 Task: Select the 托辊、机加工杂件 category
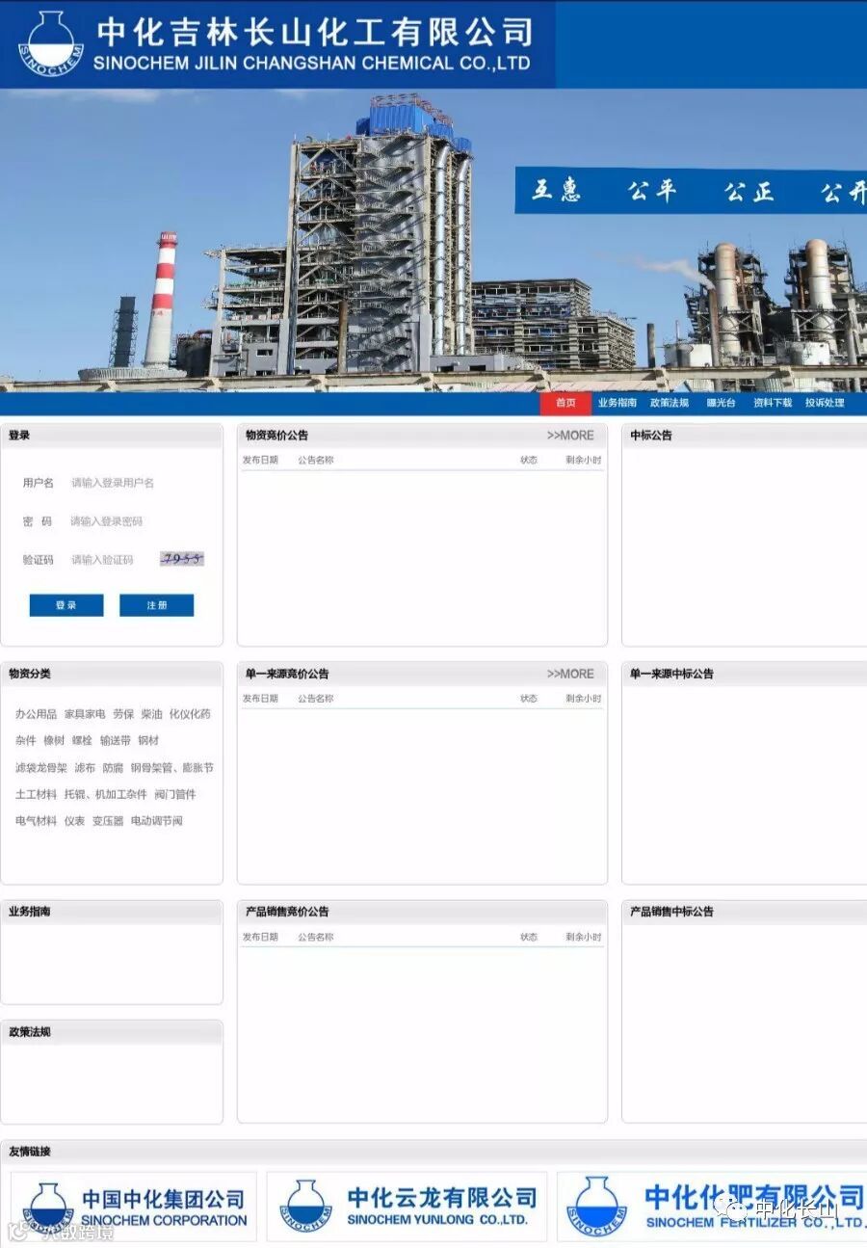106,794
